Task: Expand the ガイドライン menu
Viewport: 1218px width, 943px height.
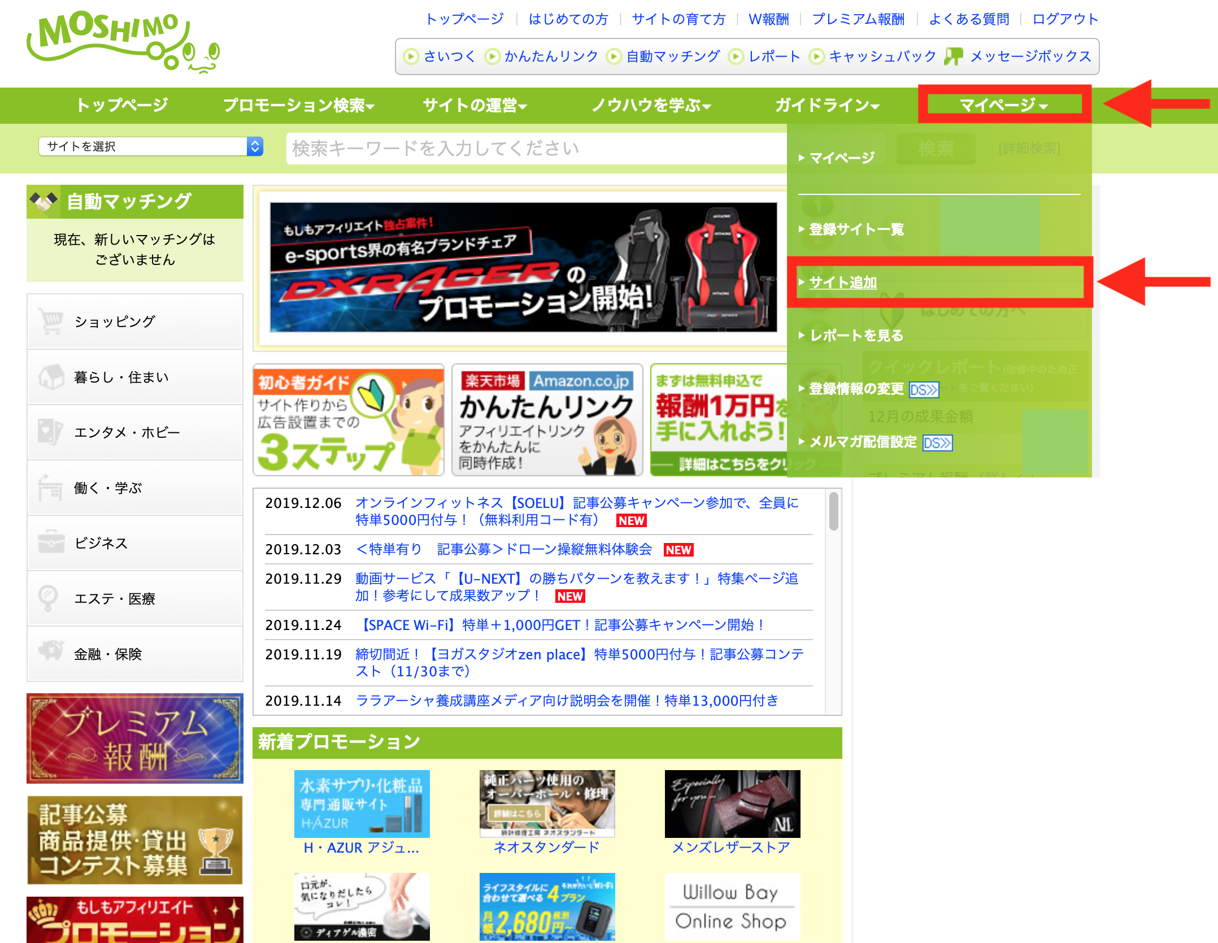Action: [x=827, y=105]
